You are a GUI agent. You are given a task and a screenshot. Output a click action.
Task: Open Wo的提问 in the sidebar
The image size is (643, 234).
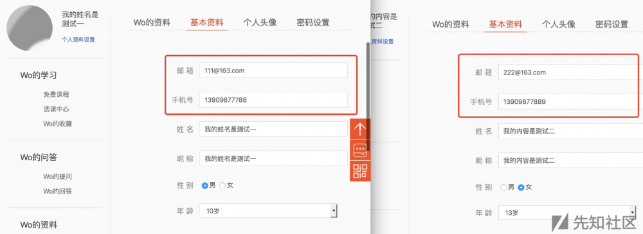(x=58, y=176)
